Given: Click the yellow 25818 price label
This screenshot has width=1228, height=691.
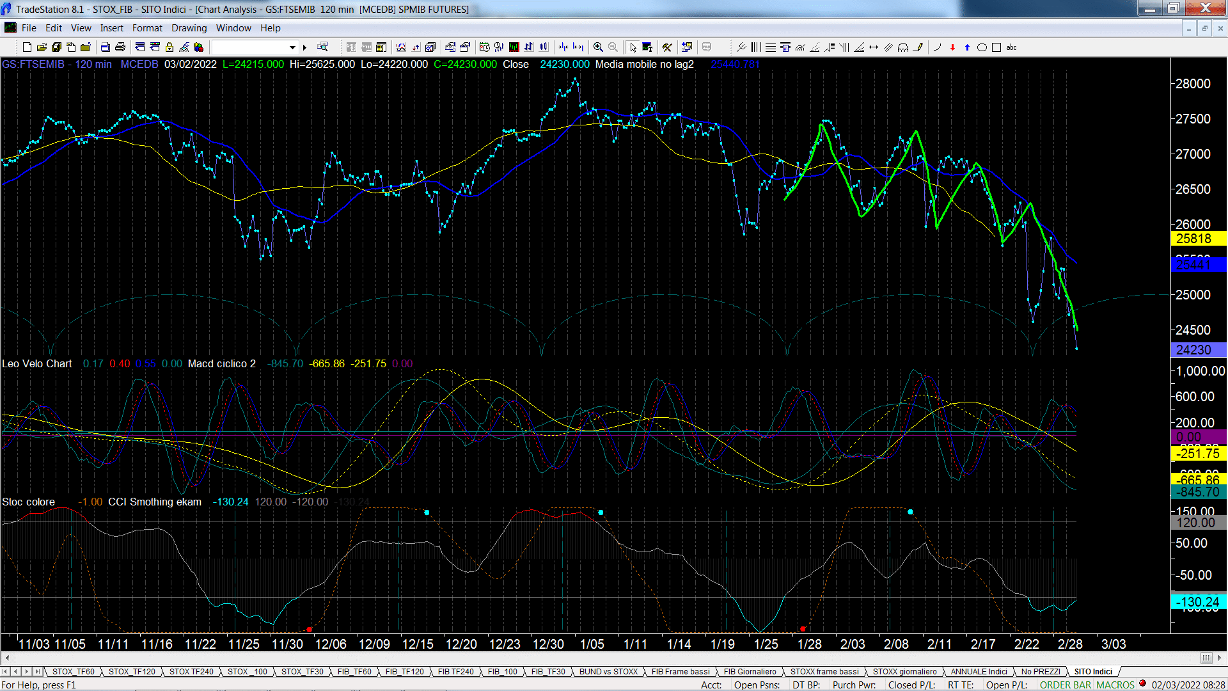Looking at the screenshot, I should click(1198, 239).
